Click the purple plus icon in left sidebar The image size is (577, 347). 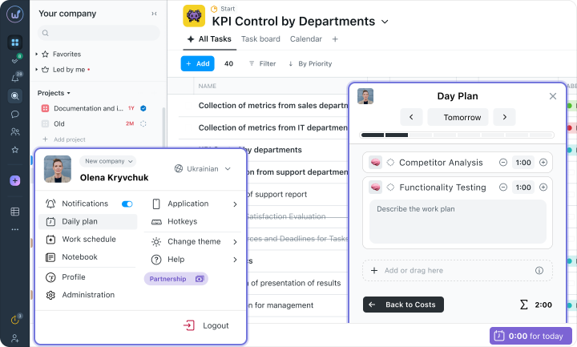click(14, 181)
